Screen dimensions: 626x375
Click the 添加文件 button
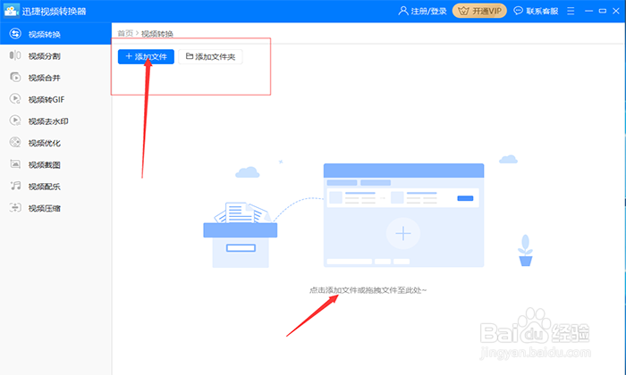[146, 56]
